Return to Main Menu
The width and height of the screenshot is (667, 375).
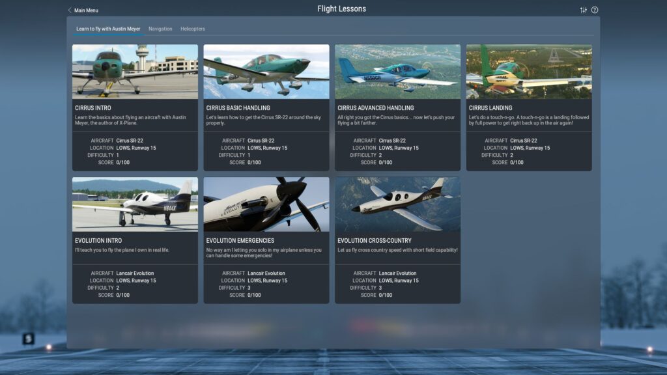point(86,10)
